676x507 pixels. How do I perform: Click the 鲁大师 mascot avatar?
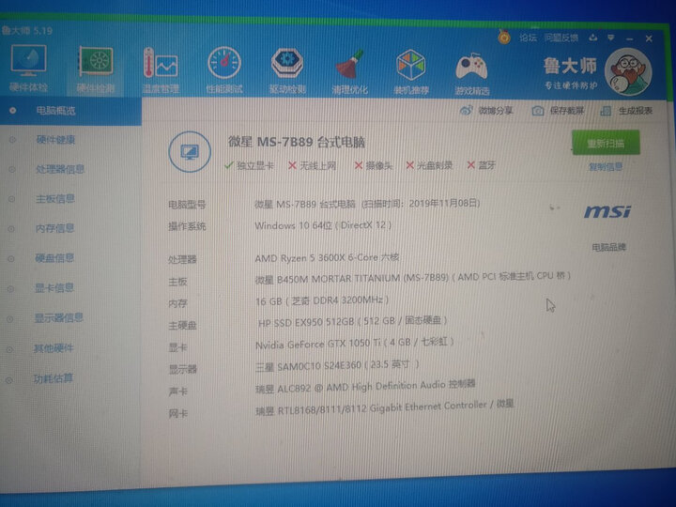click(x=628, y=72)
